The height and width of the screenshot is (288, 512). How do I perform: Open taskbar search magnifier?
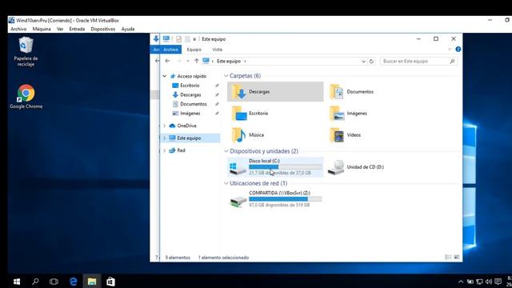(35, 282)
